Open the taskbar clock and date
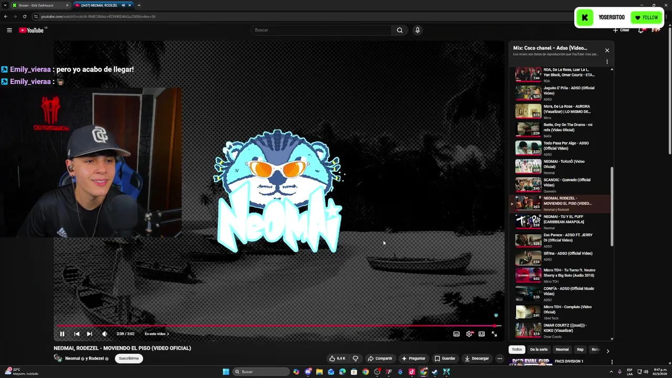Screen dimensions: 672x378 click(x=659, y=372)
